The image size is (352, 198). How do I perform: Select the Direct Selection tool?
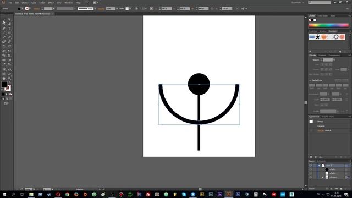pos(9,20)
